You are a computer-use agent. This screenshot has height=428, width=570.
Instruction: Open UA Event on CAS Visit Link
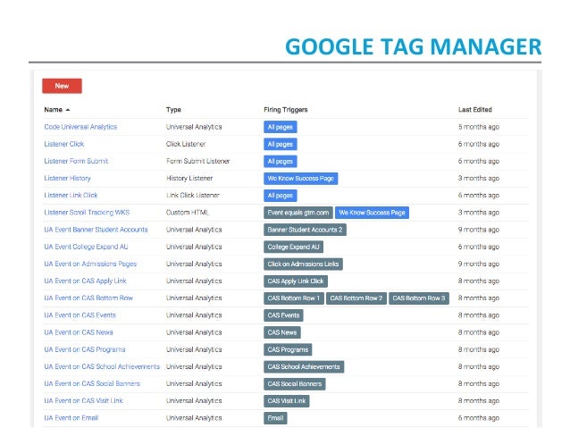click(83, 400)
